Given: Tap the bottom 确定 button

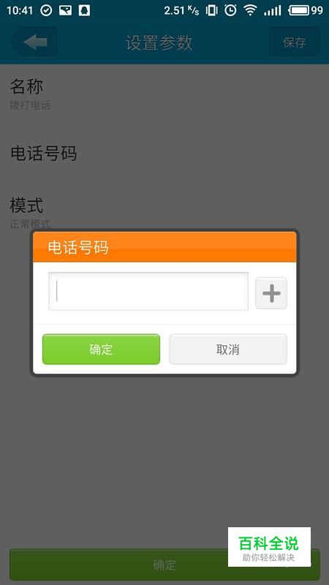Looking at the screenshot, I should click(164, 565).
